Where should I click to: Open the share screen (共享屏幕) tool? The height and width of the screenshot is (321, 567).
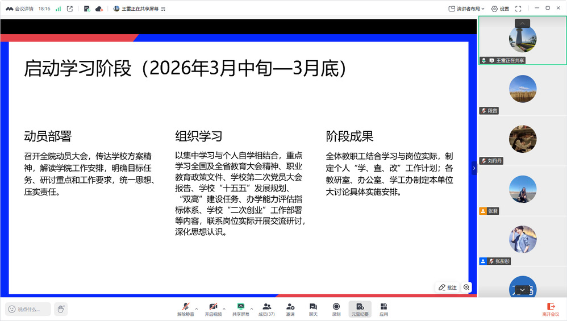coord(240,309)
